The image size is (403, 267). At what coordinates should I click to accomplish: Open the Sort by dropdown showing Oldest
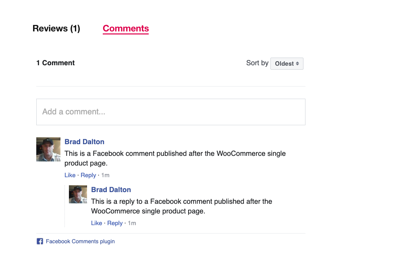pyautogui.click(x=287, y=63)
